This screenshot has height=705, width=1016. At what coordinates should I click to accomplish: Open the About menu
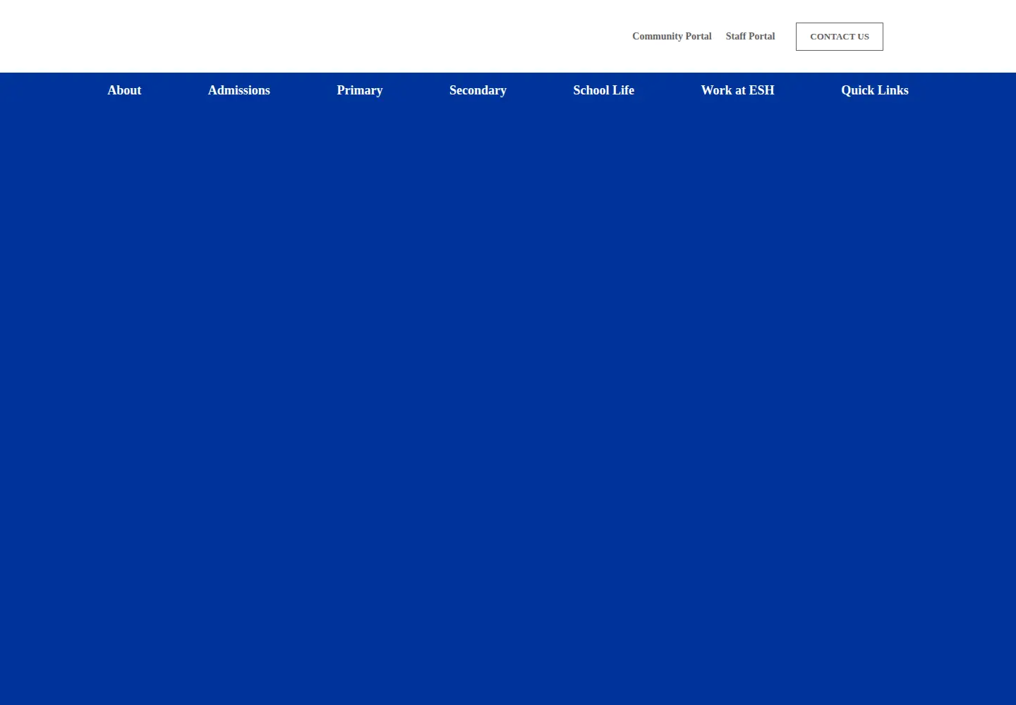tap(124, 90)
